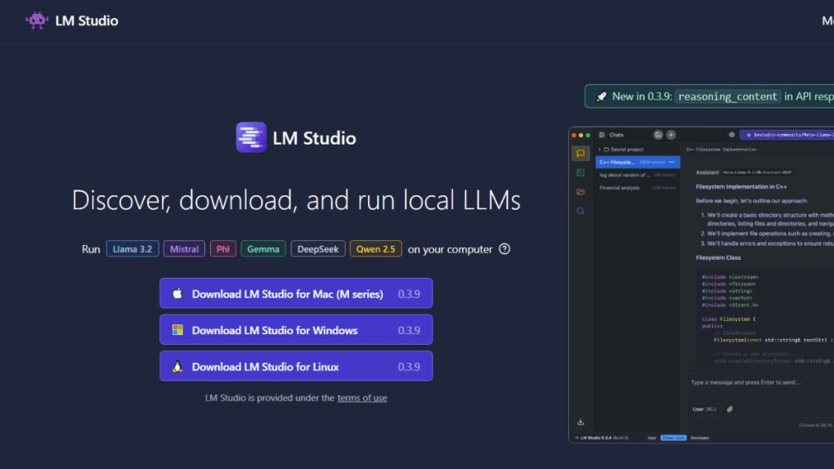
Task: Click the paperclip attach file icon
Action: click(730, 409)
